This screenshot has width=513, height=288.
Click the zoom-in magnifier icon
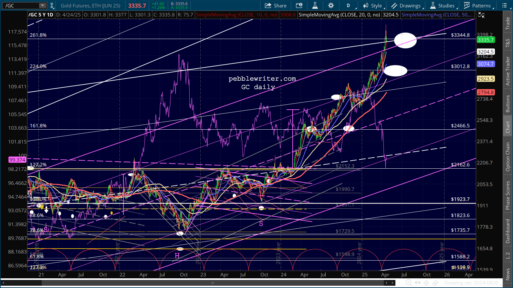tap(408, 283)
